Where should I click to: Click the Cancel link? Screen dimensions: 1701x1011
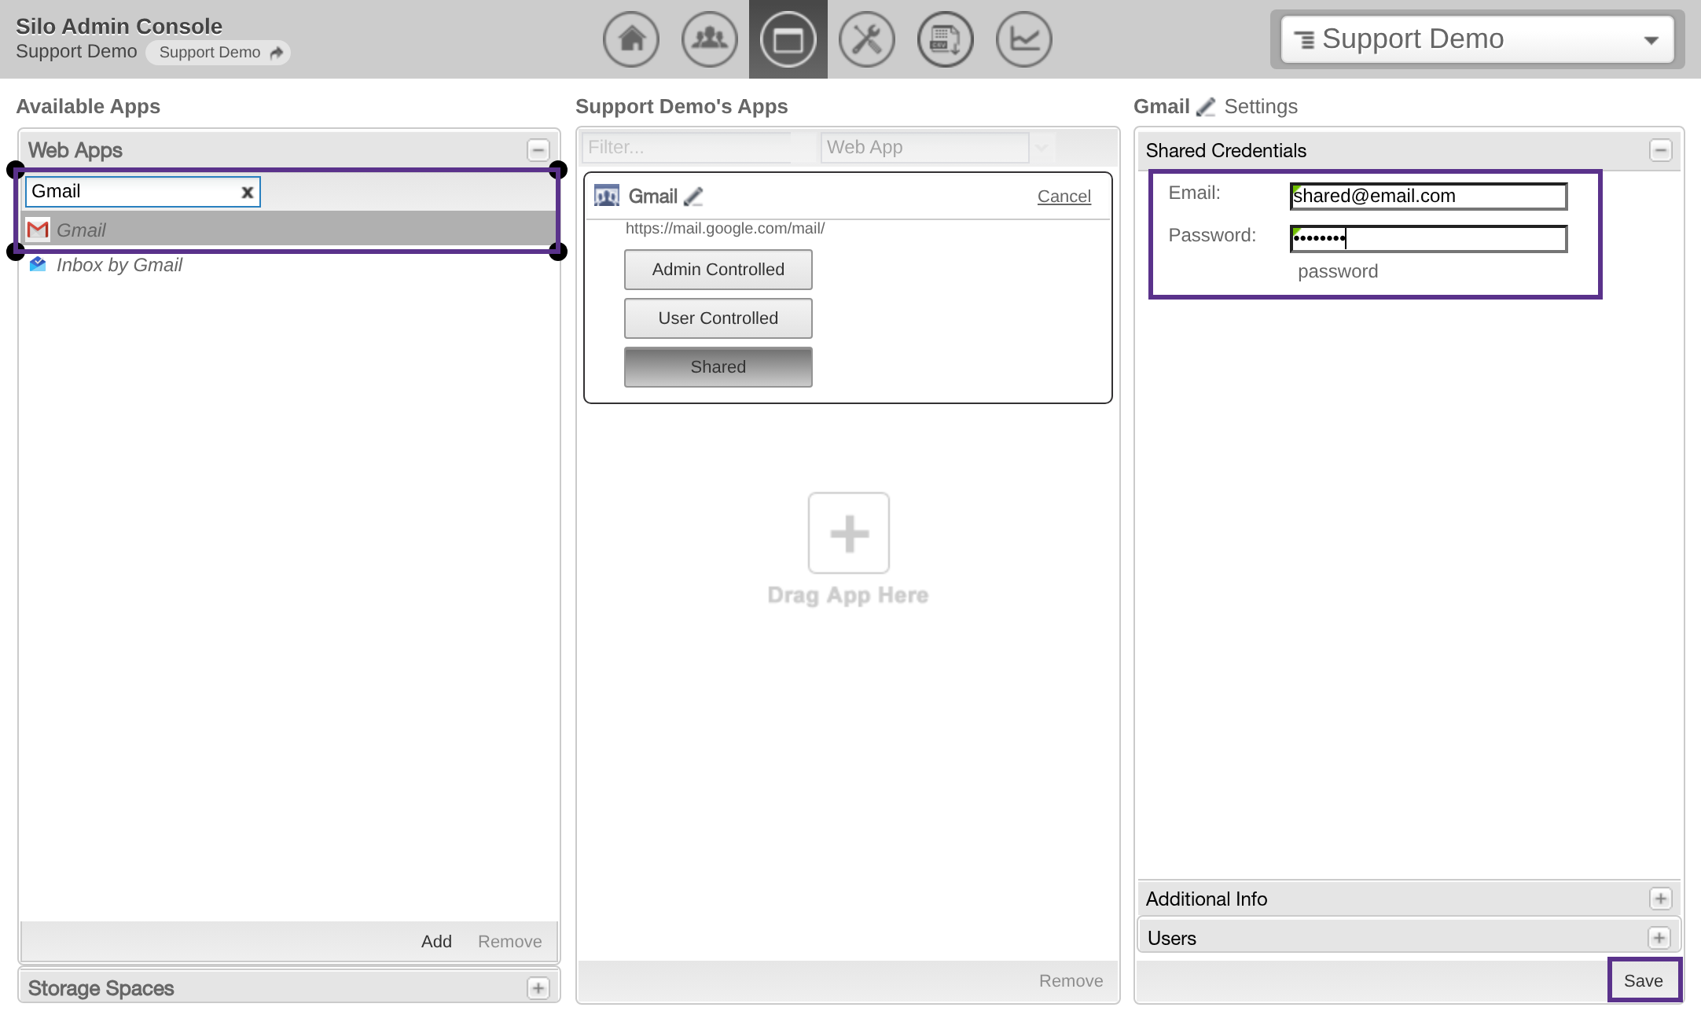coord(1064,197)
